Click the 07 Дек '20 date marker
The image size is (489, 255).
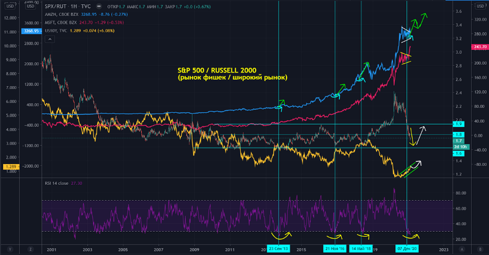(x=407, y=249)
